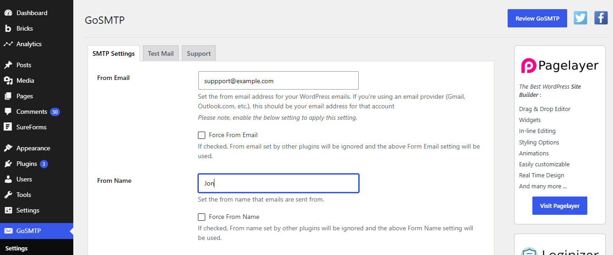Click the Posts pin icon
The height and width of the screenshot is (255, 613).
coord(8,65)
